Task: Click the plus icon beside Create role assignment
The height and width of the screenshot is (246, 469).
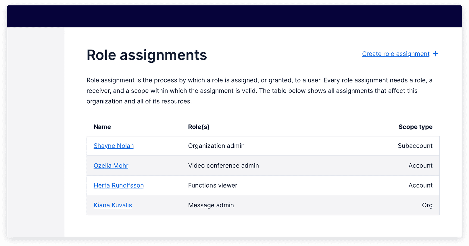Action: pos(435,54)
